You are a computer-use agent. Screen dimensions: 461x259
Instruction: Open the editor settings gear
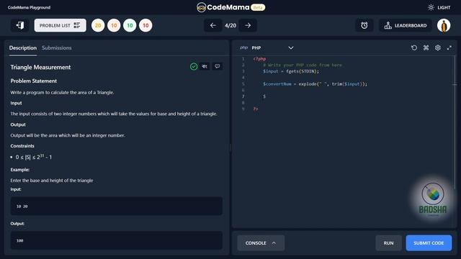click(438, 48)
